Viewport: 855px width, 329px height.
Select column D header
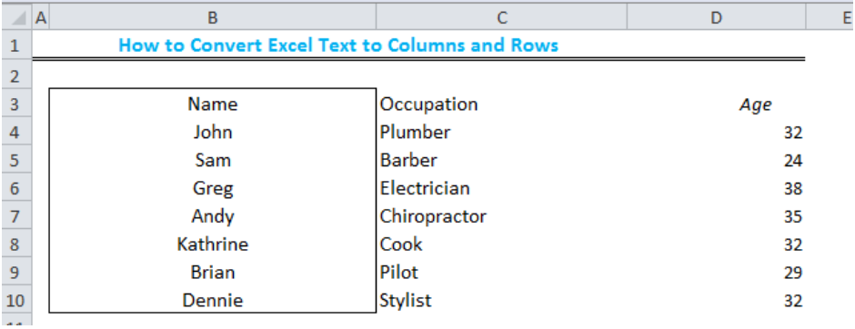pyautogui.click(x=716, y=18)
